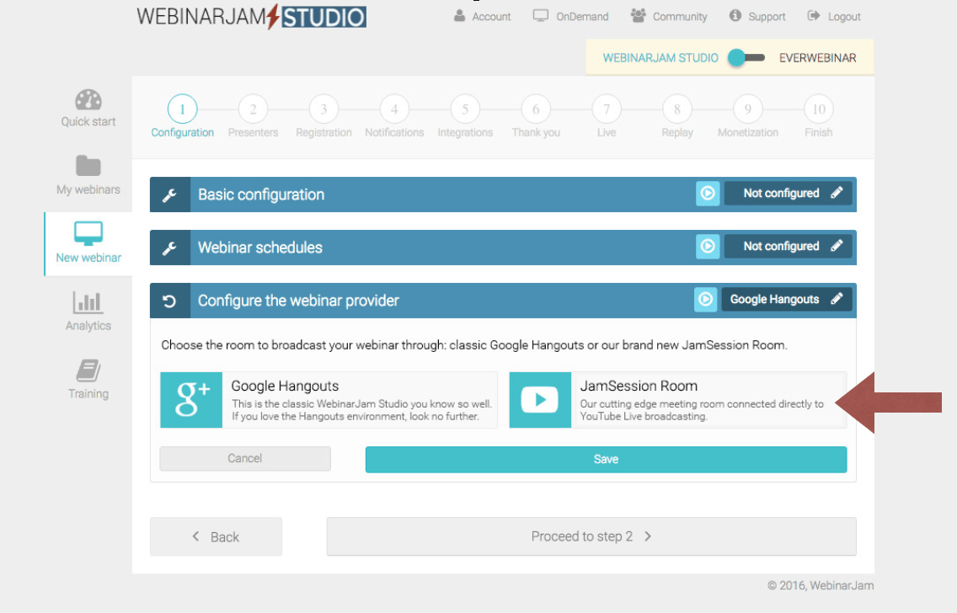Open the Analytics bar chart icon
This screenshot has width=957, height=613.
[x=88, y=302]
